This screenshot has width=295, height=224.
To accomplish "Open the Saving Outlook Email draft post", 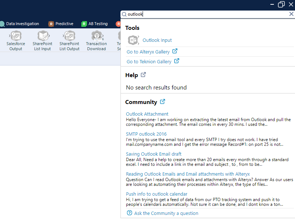I will pos(153,154).
